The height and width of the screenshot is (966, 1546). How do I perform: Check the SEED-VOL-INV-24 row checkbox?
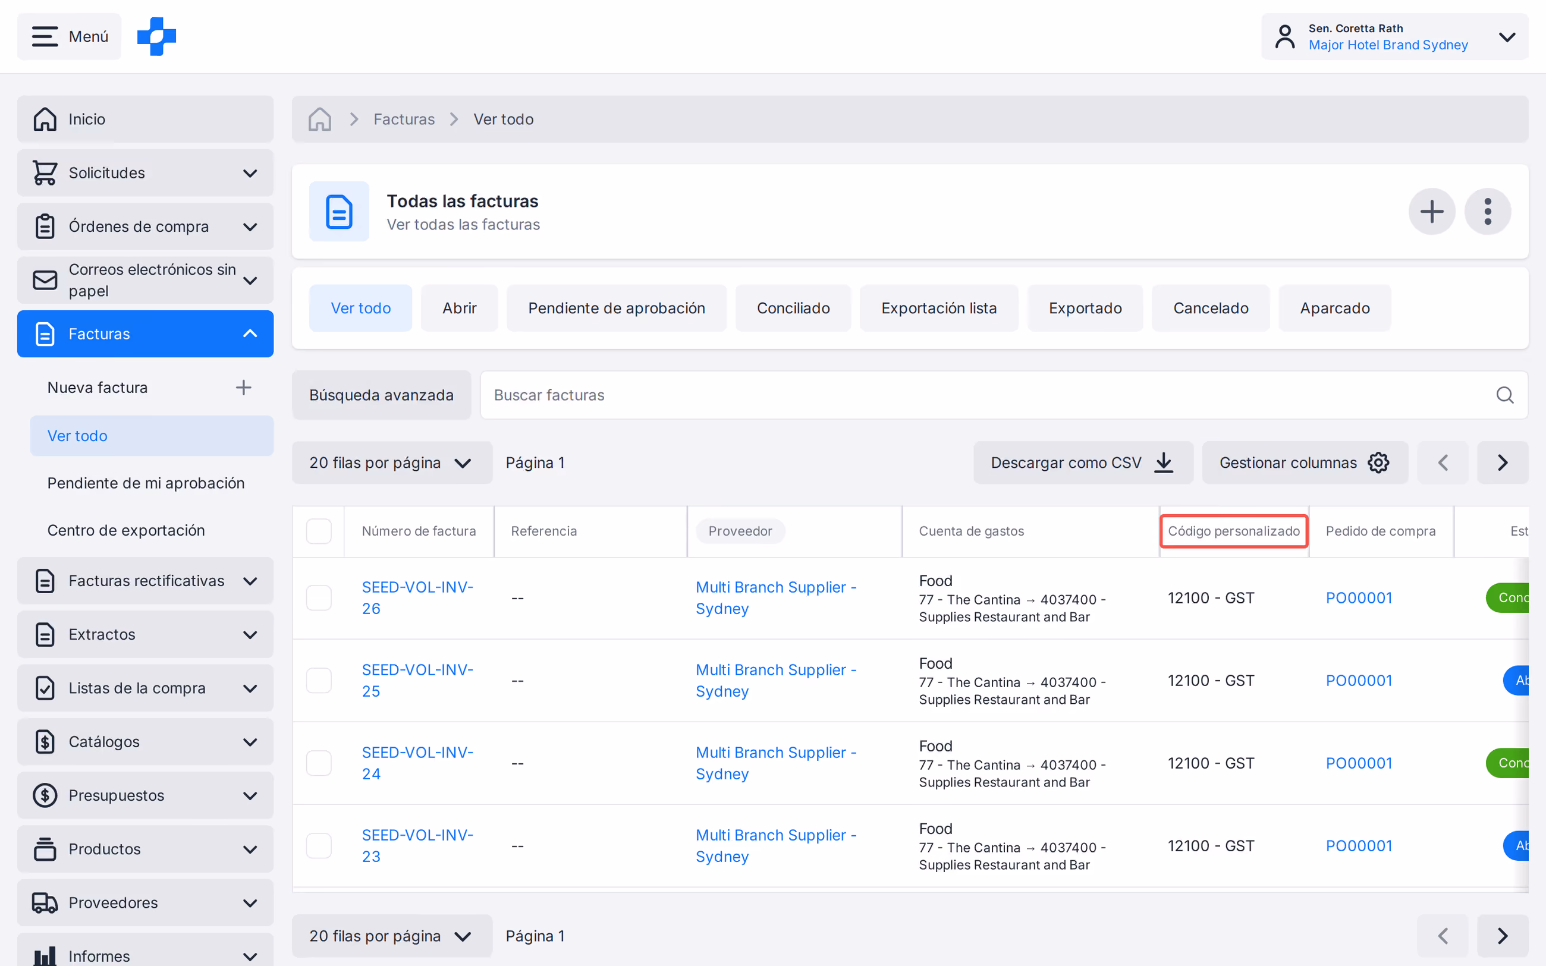pos(318,763)
